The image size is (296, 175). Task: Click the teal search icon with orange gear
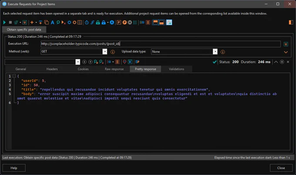(x=96, y=62)
